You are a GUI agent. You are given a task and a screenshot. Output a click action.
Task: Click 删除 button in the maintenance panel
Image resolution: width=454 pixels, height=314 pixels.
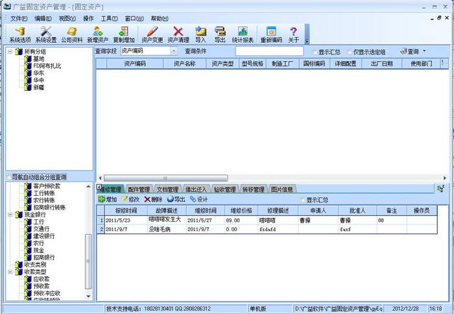pyautogui.click(x=153, y=199)
